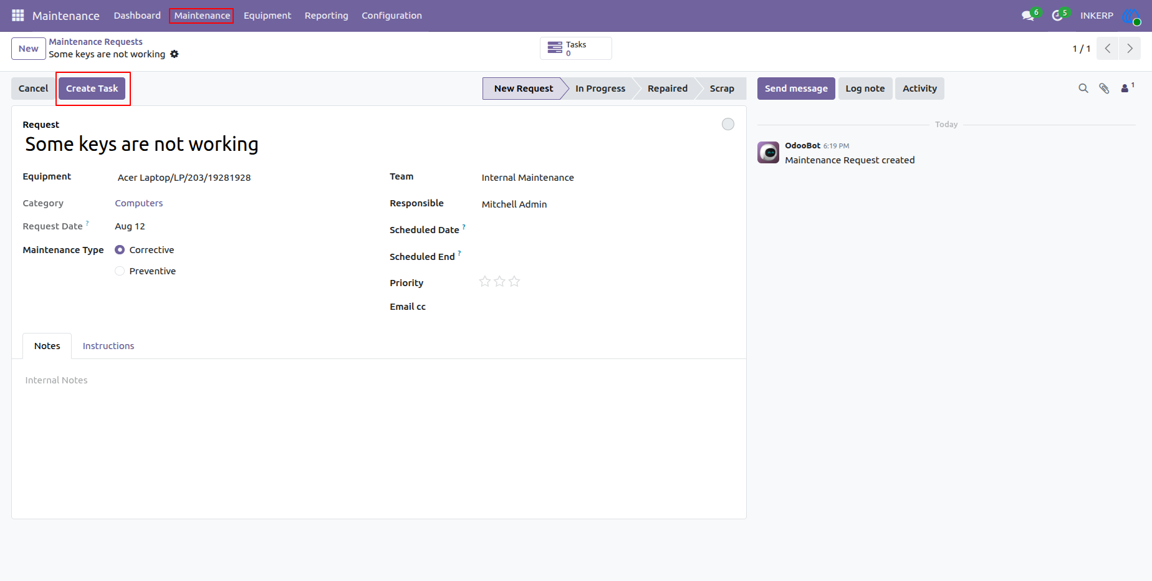1152x581 pixels.
Task: Open the user avatar menu
Action: (1131, 16)
